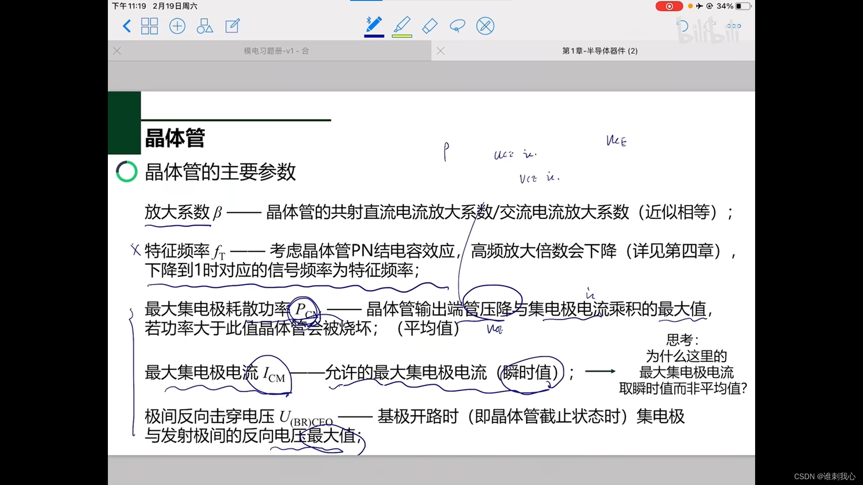Switch to the 第1章-半导体器件 (2) tab
The image size is (863, 485).
(x=600, y=51)
